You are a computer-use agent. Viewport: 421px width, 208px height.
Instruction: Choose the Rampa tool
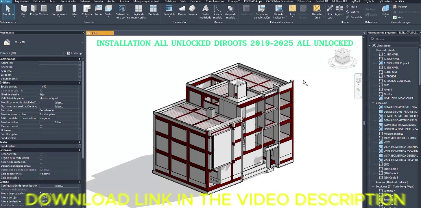182,11
